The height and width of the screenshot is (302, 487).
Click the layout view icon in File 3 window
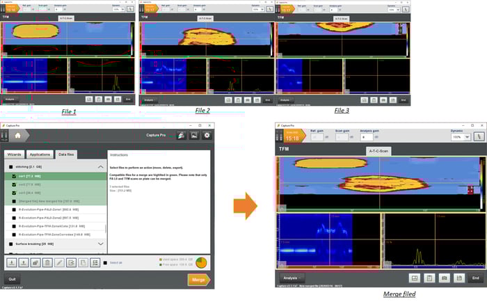tap(365, 100)
